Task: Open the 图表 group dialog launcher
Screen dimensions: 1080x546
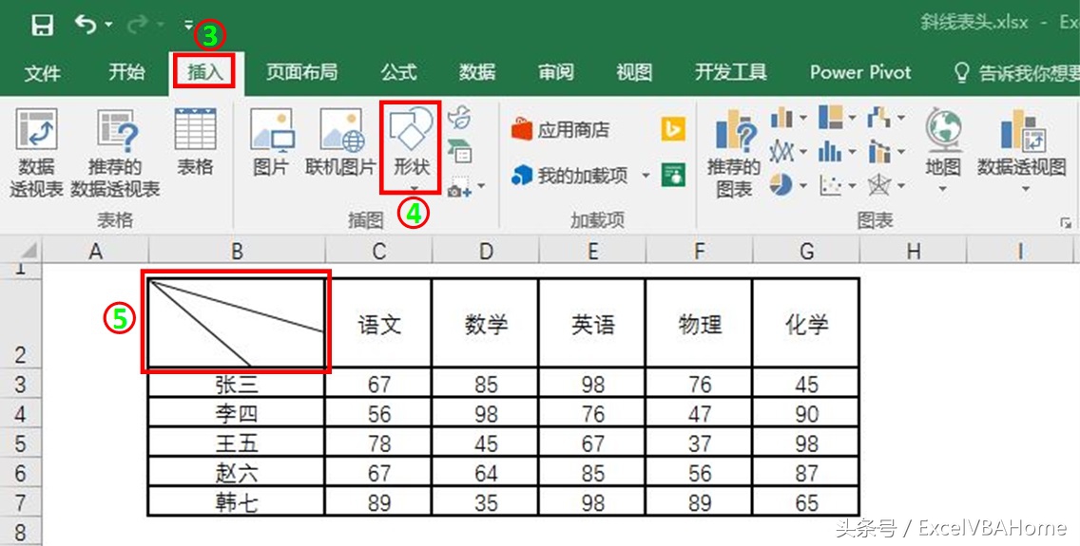Action: 1067,223
